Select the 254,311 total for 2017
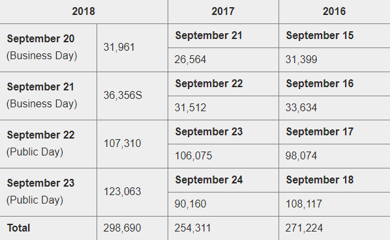This screenshot has height=240, width=390. coord(193,228)
